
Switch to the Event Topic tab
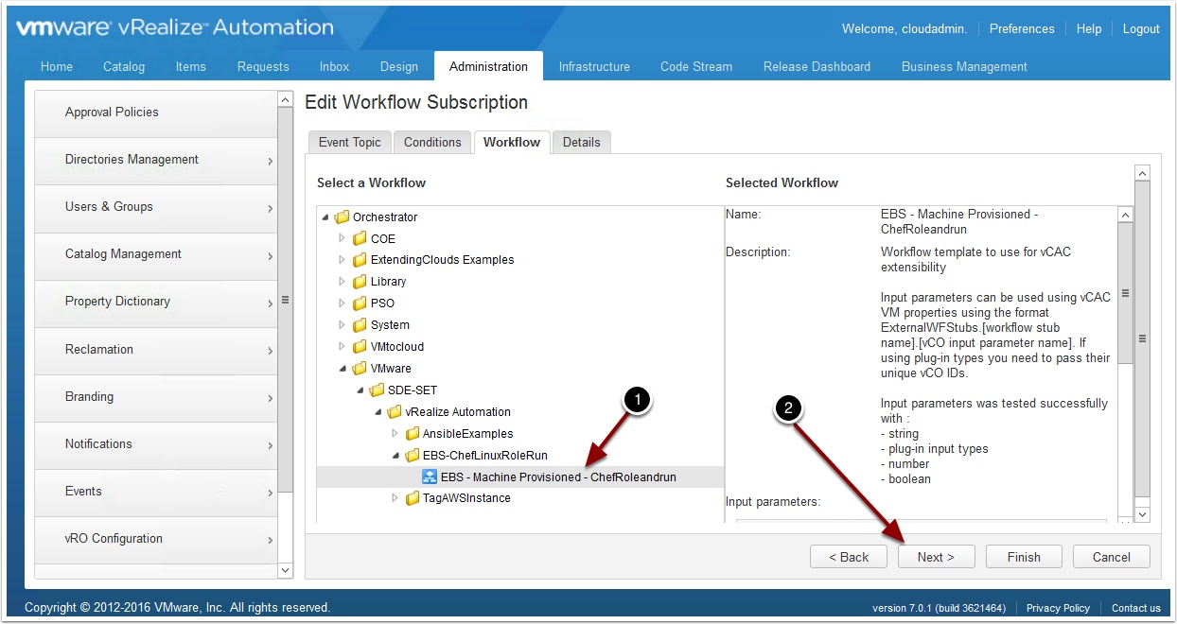pos(350,142)
